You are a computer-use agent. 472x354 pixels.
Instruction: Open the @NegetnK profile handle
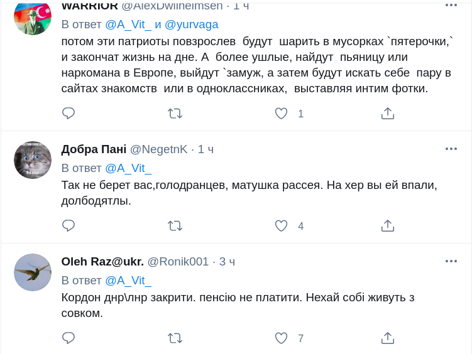[x=158, y=149]
